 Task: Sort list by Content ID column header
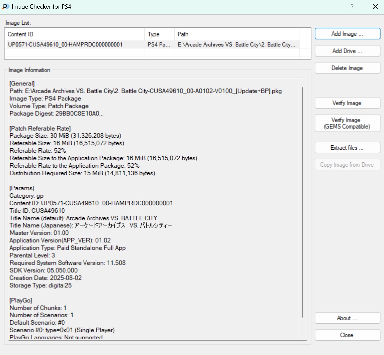click(x=74, y=34)
